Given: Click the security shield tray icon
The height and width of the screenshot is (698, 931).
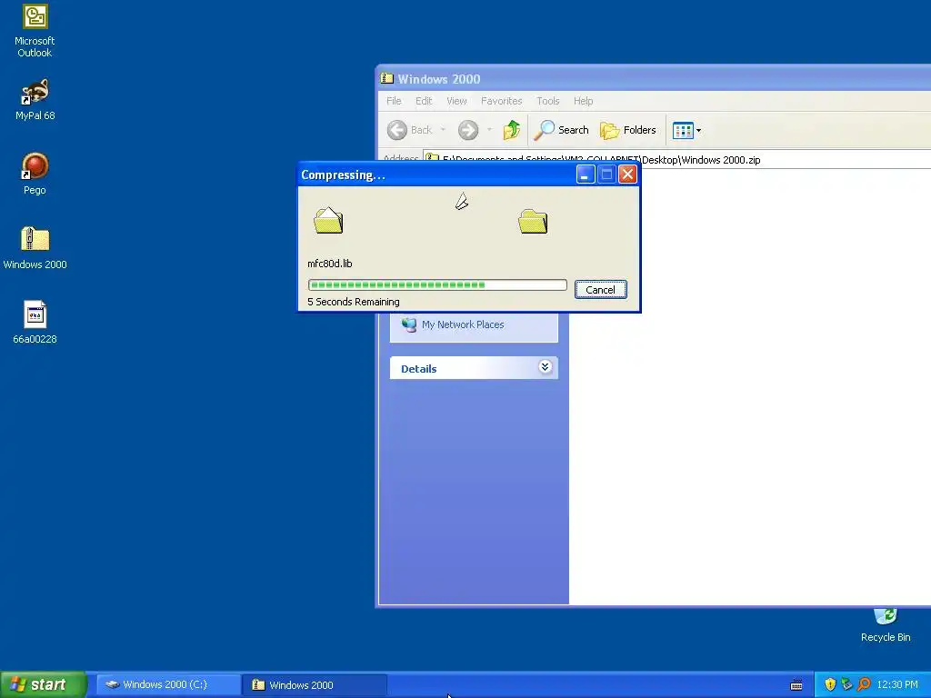Looking at the screenshot, I should [x=830, y=685].
